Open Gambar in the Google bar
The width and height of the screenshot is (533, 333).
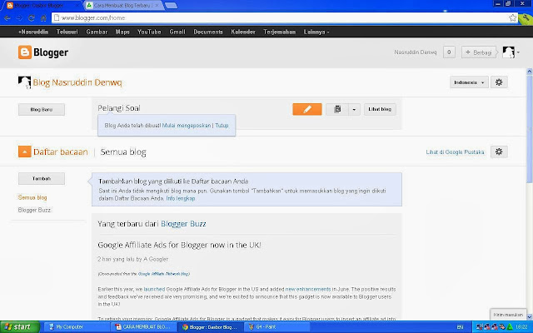pyautogui.click(x=97, y=32)
